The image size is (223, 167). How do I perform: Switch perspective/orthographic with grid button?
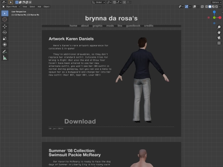coord(219,43)
